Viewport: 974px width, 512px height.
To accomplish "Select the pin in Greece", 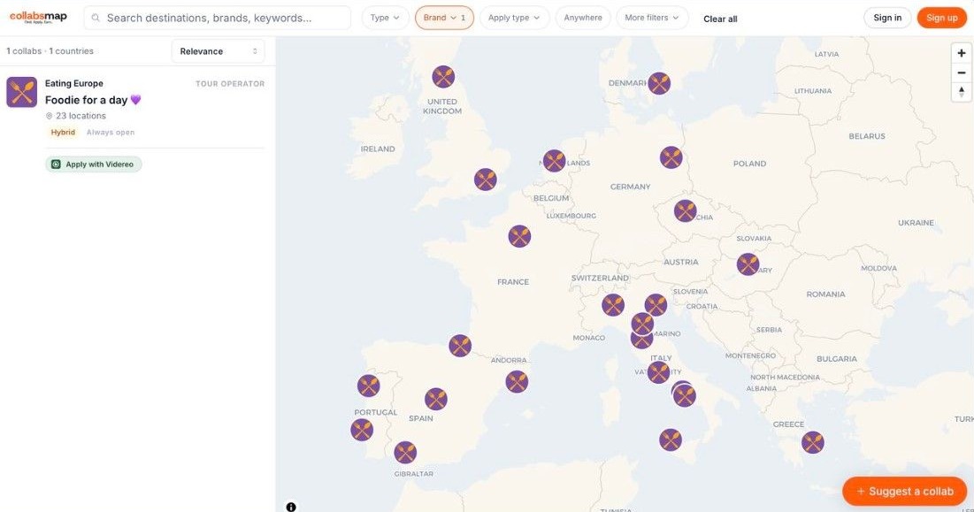I will [x=812, y=442].
